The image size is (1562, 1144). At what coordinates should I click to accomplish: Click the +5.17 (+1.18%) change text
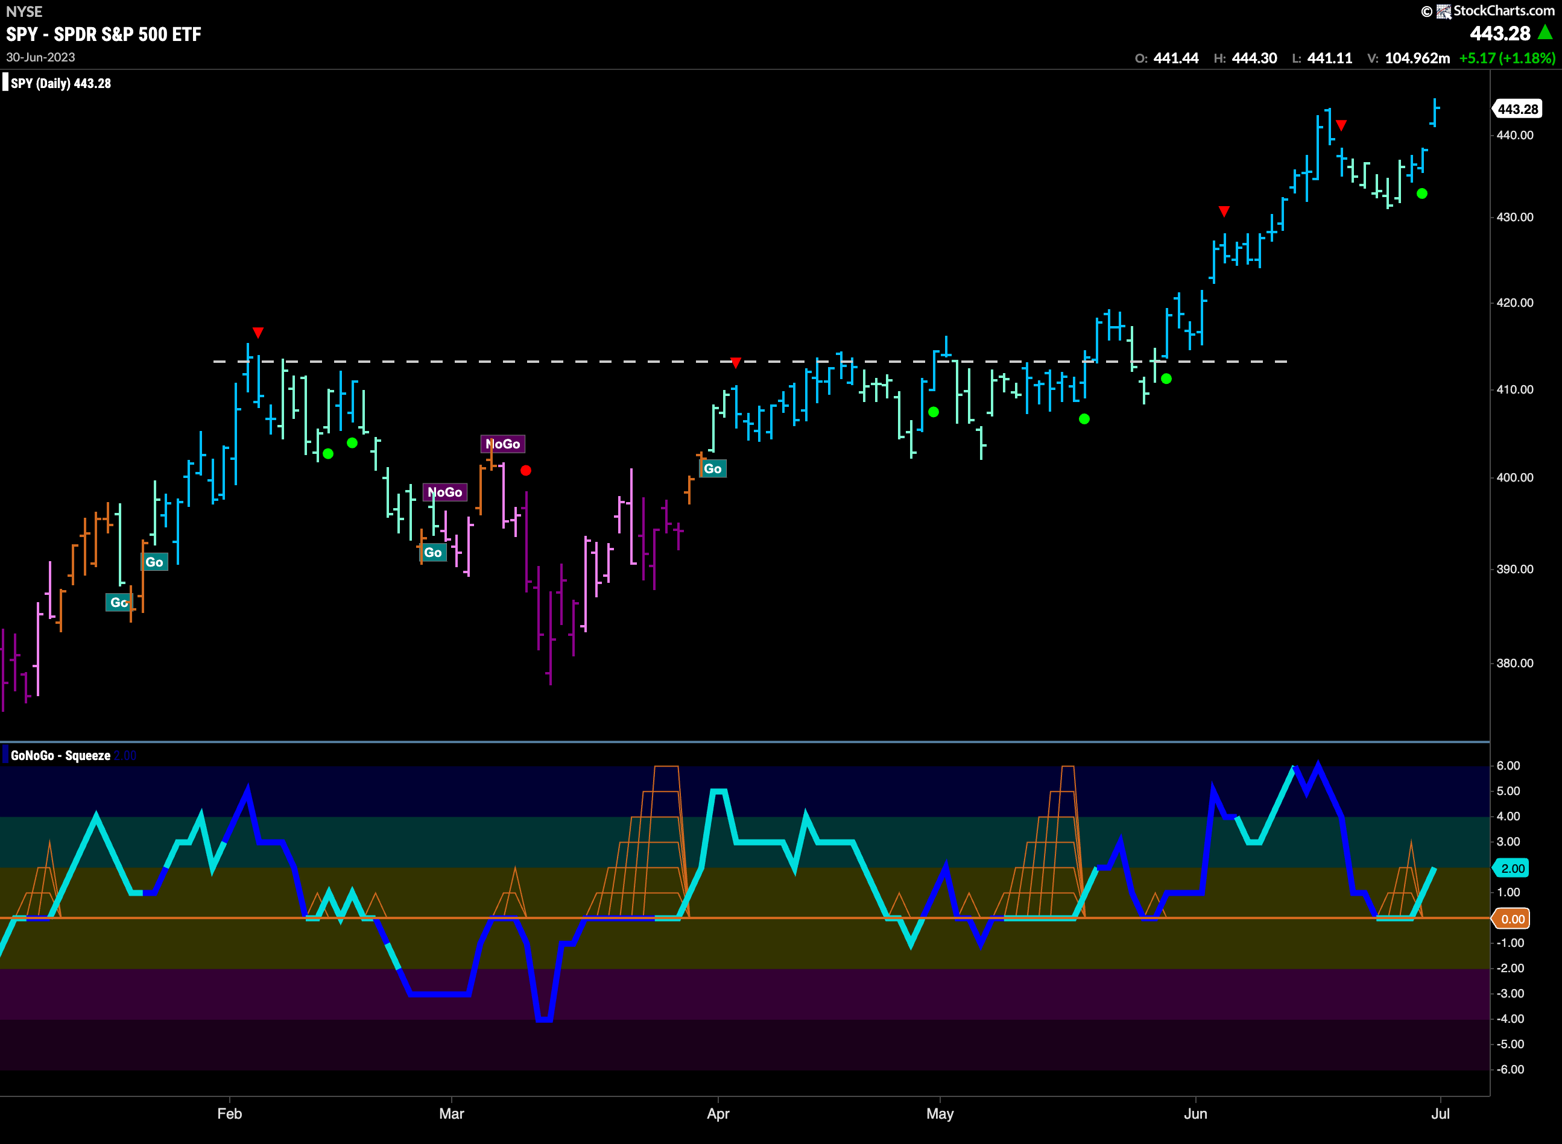1507,58
